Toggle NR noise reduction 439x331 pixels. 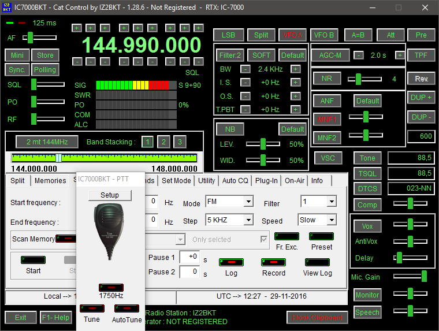point(327,79)
